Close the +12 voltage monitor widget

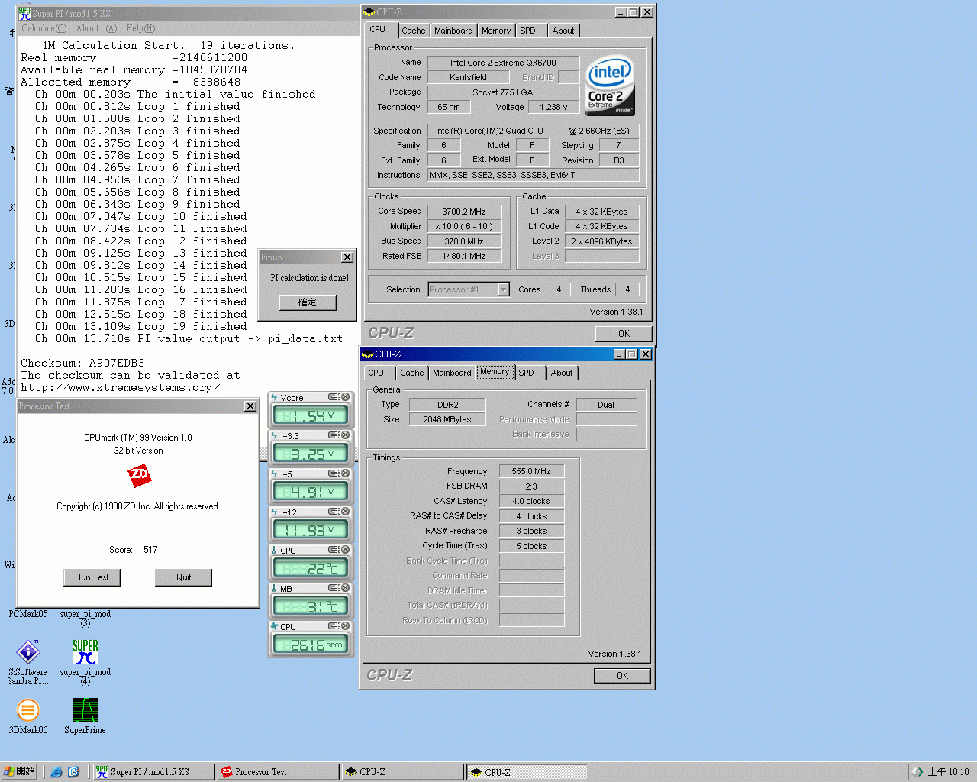point(345,512)
